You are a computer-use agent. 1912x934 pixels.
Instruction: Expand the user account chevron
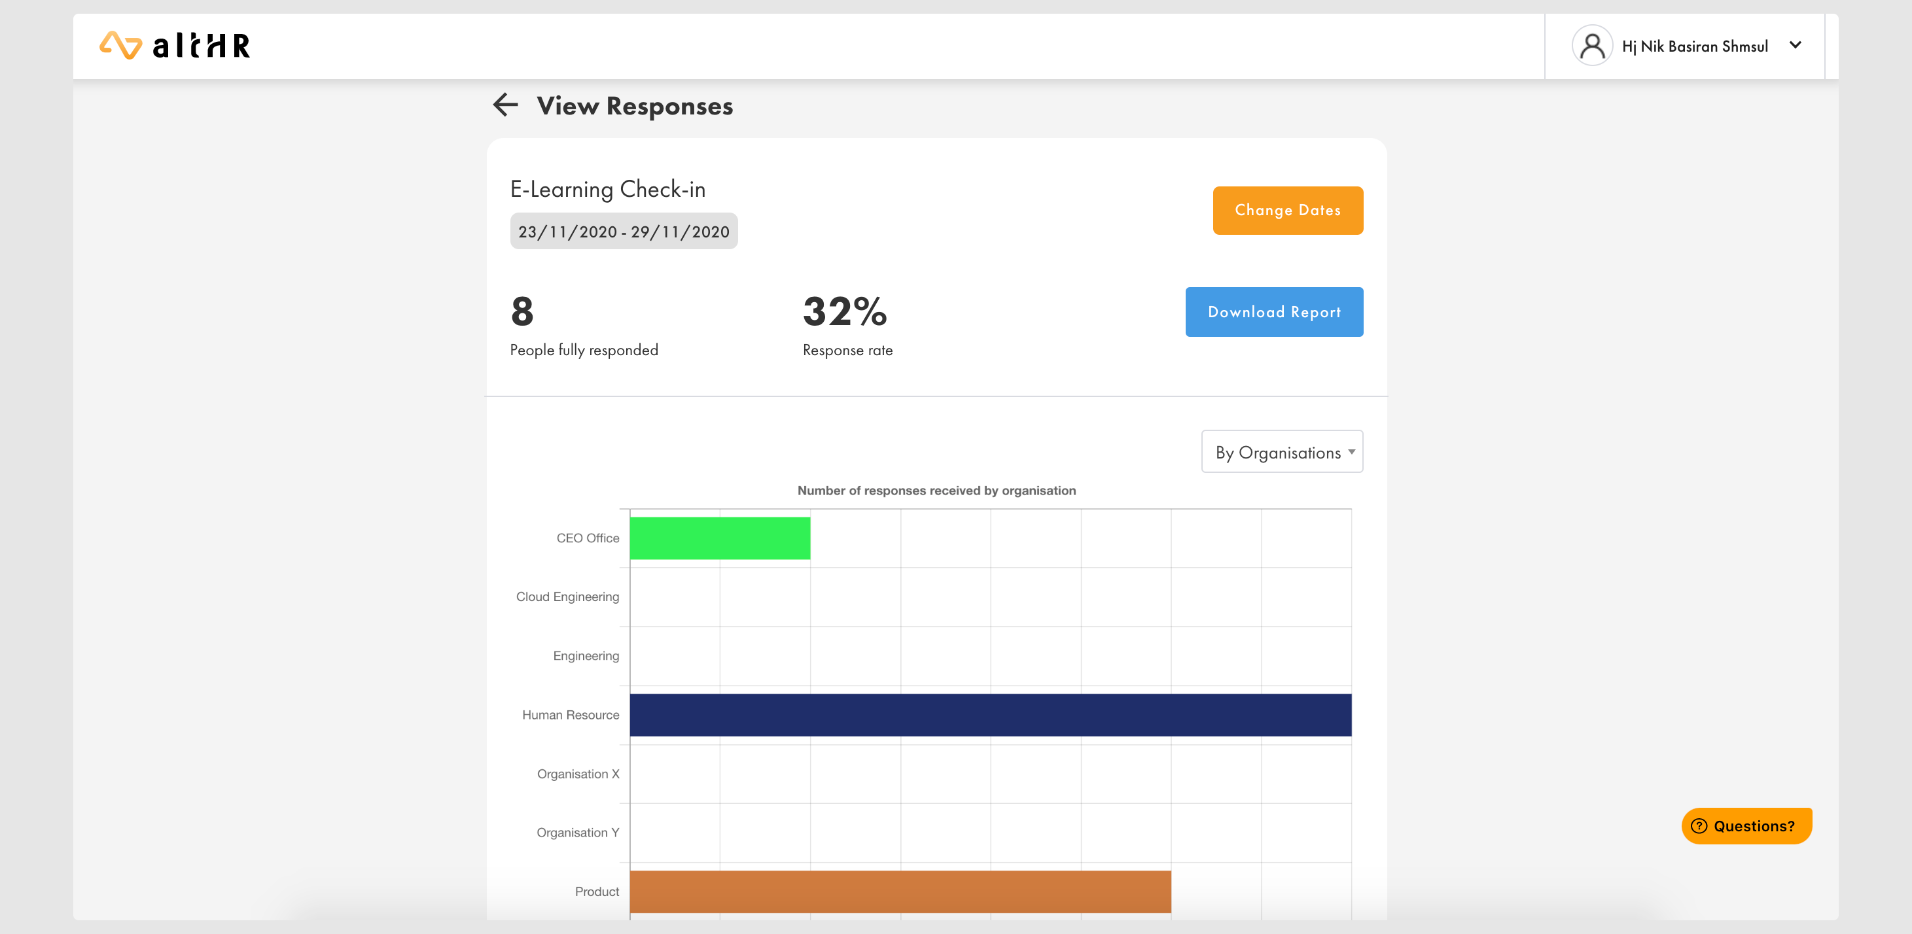click(1795, 45)
